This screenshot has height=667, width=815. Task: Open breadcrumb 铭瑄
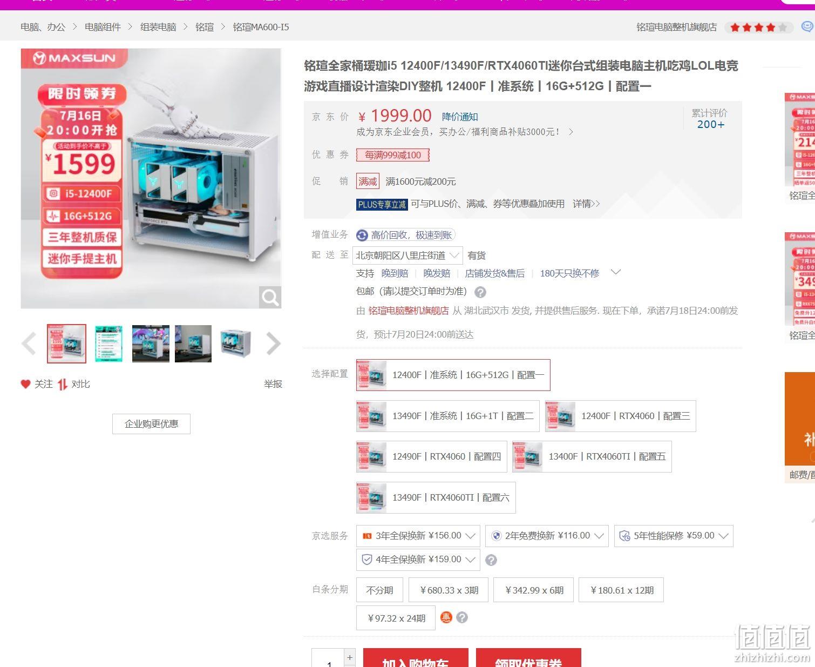click(x=205, y=27)
